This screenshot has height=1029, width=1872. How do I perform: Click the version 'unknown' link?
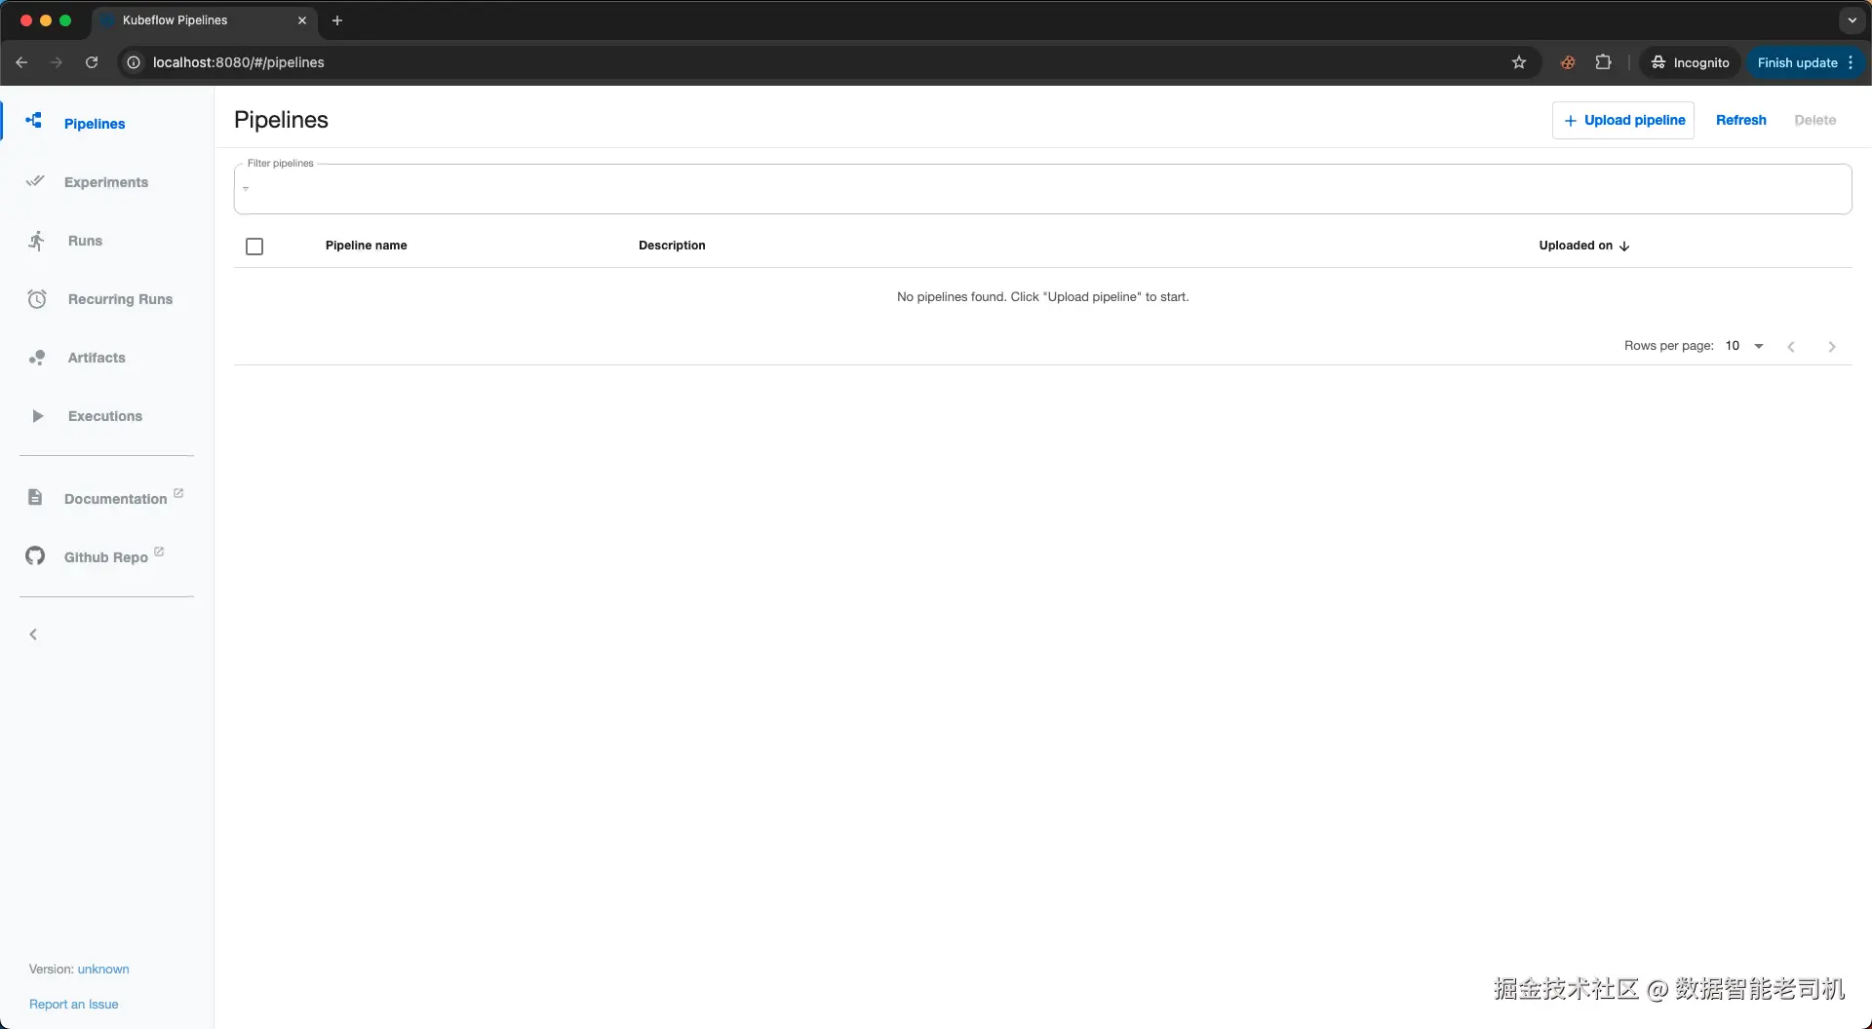[103, 970]
